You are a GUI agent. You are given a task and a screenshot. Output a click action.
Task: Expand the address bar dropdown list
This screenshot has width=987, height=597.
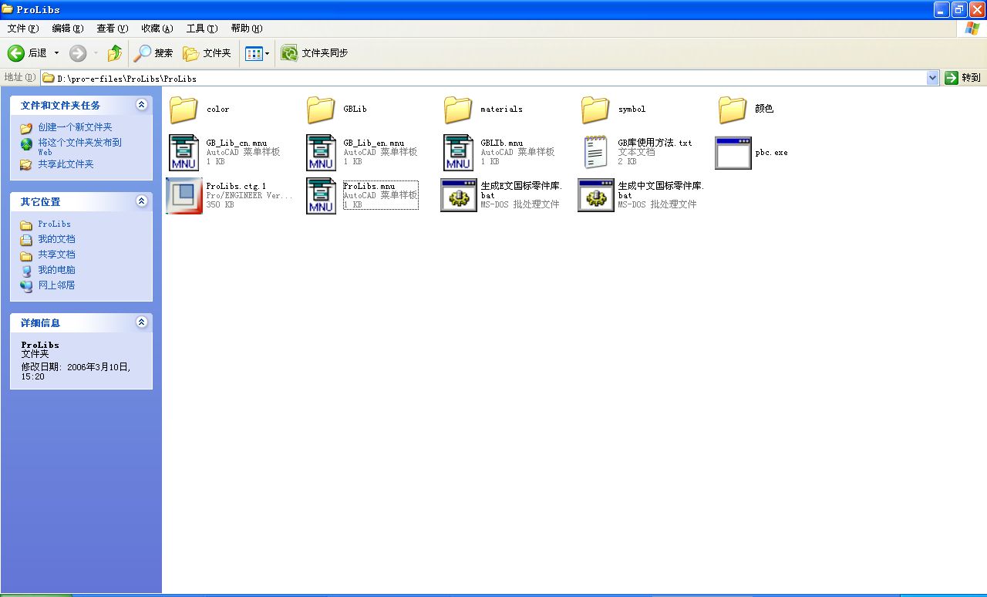pyautogui.click(x=932, y=78)
